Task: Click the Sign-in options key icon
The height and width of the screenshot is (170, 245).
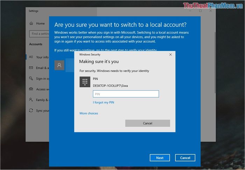Action: (x=31, y=79)
